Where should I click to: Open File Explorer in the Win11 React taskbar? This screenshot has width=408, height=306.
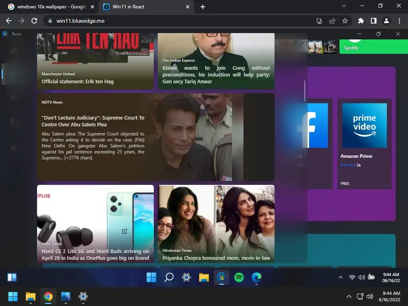click(204, 277)
